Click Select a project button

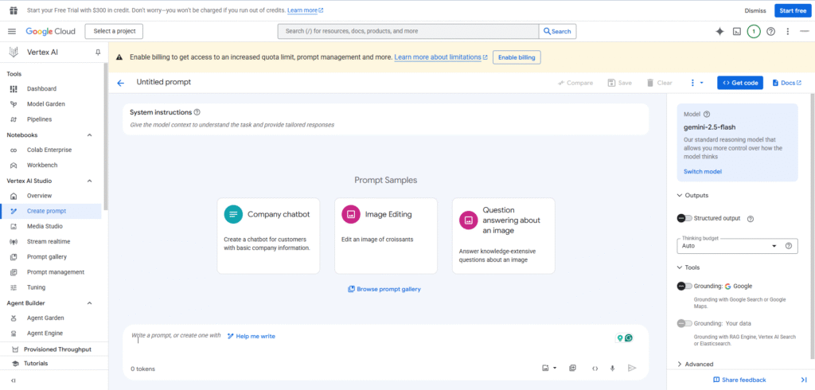(115, 31)
